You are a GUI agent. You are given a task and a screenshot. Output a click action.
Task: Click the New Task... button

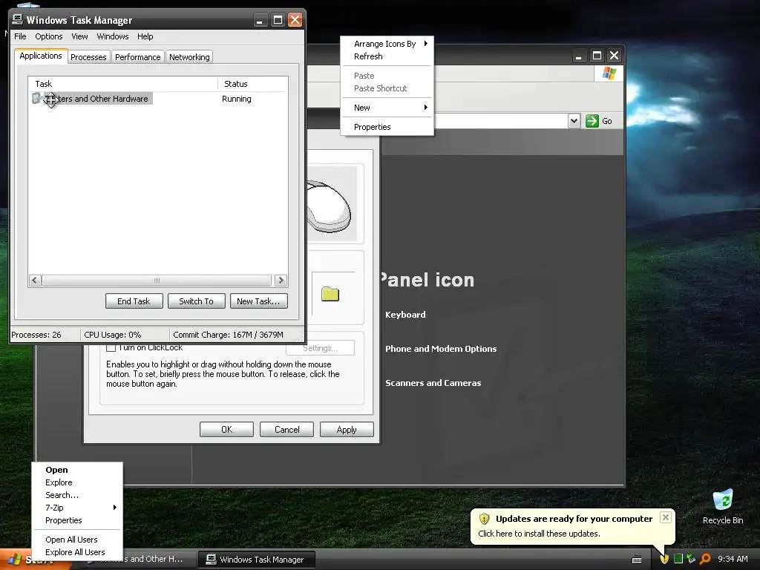[x=258, y=301]
